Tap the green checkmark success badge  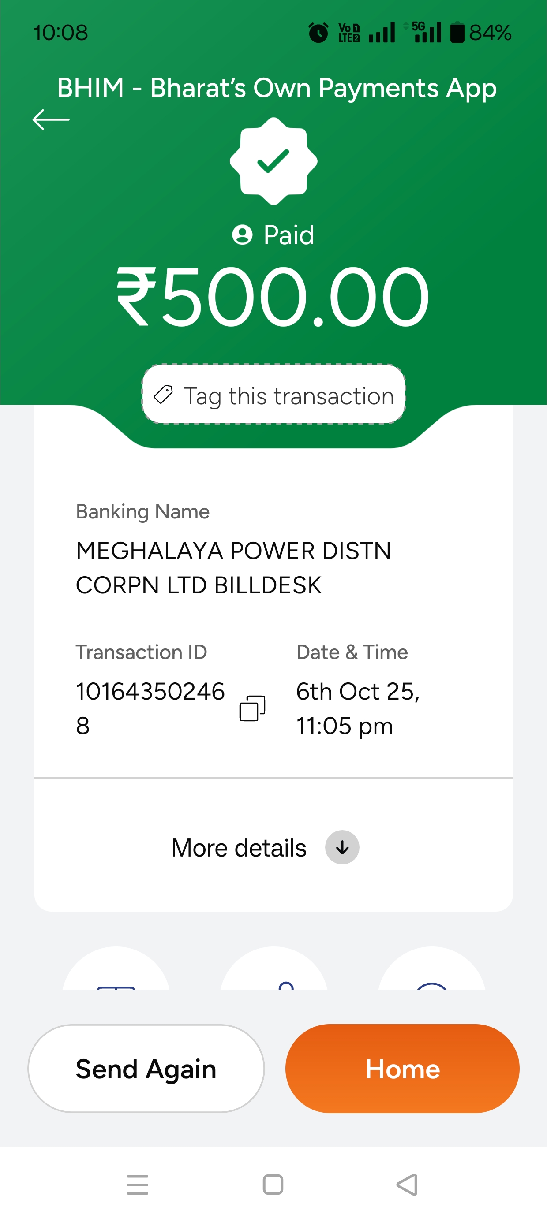[x=273, y=161]
